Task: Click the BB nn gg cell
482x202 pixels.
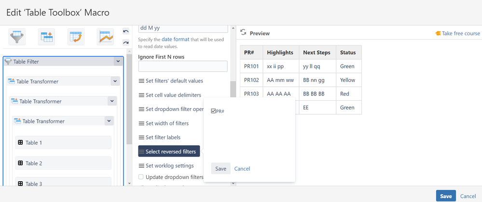Action: (317, 80)
